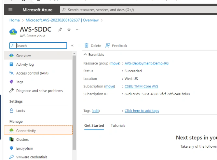Click here to add tags link
This screenshot has height=160, width=217.
point(142,111)
